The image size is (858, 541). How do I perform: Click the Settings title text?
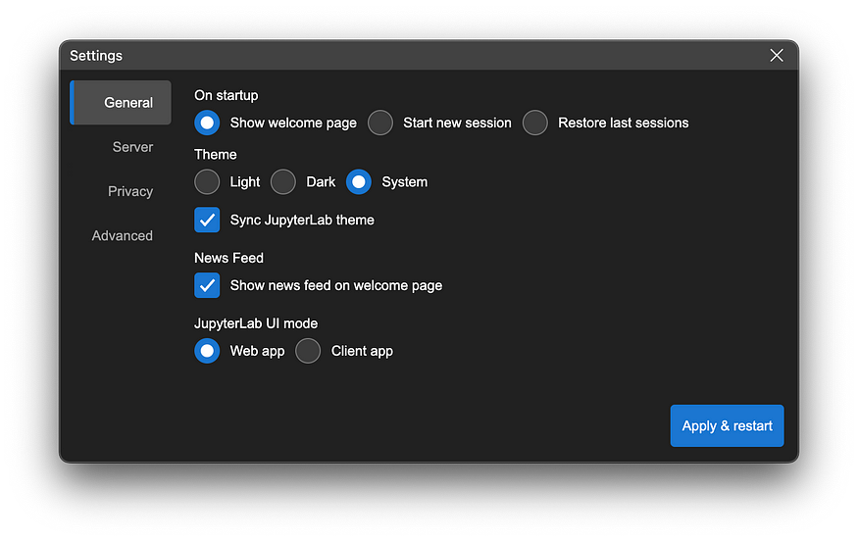coord(96,56)
